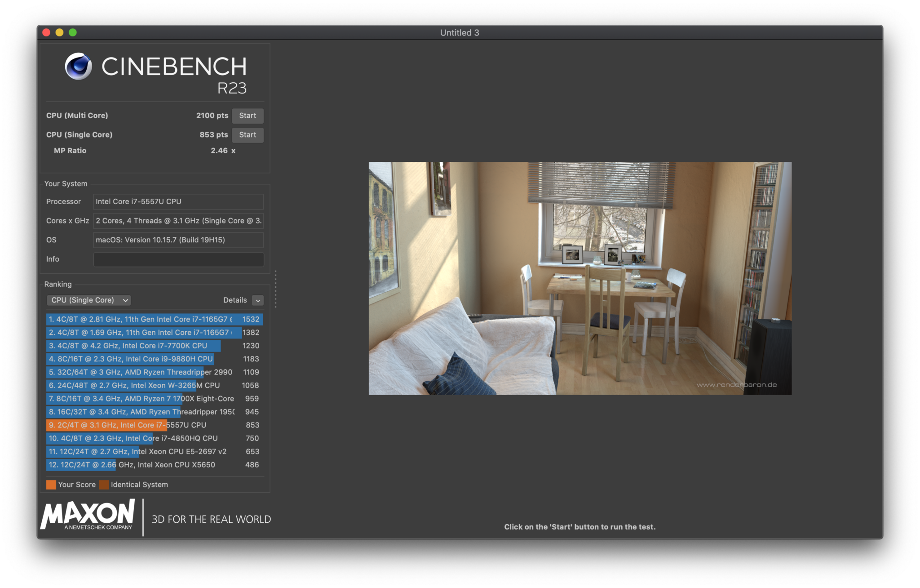
Task: Click the Cinebench logo icon
Action: tap(78, 67)
